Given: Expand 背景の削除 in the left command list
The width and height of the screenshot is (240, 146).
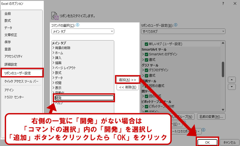Looking at the screenshot, I should (x=53, y=48).
